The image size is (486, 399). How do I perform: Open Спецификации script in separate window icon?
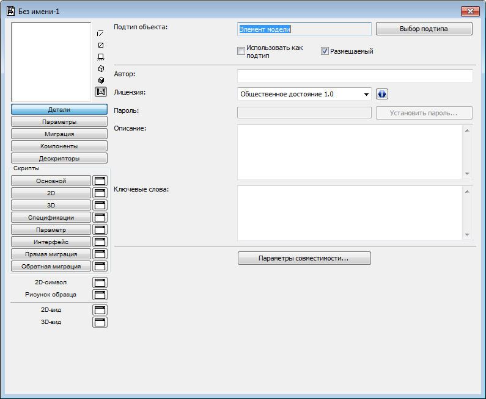[x=100, y=217]
